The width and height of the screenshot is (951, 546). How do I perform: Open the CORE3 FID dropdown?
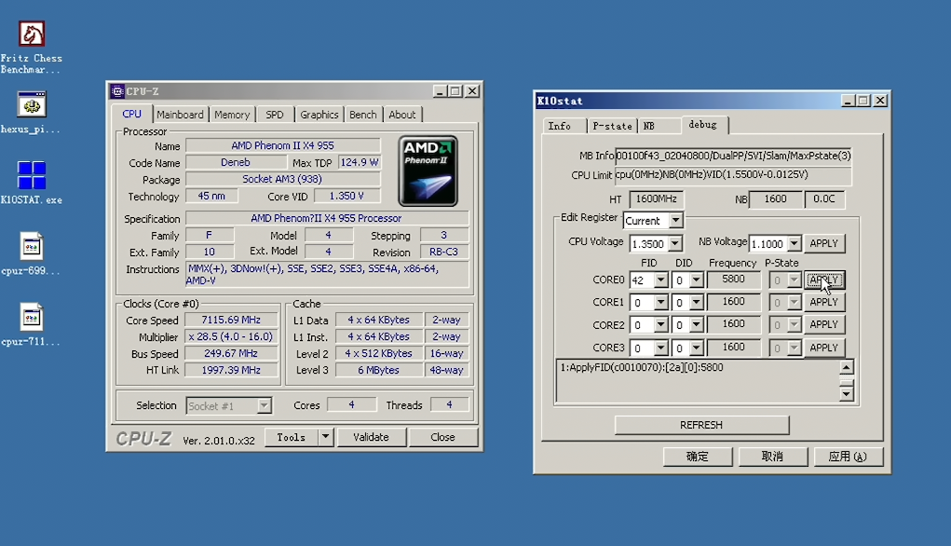coord(661,348)
